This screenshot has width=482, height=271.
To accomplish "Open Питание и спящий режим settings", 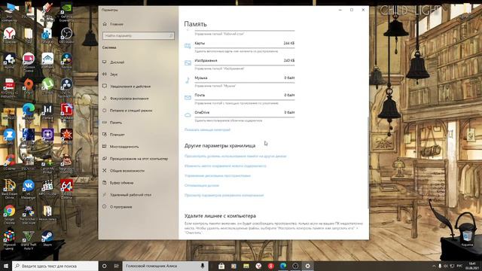I will 131,111.
